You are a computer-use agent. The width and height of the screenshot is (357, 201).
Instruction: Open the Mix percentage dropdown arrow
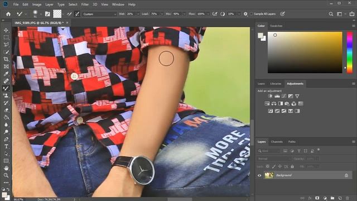pos(184,14)
